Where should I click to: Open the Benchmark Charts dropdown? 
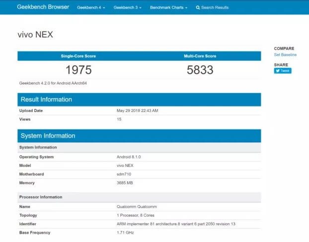point(168,8)
